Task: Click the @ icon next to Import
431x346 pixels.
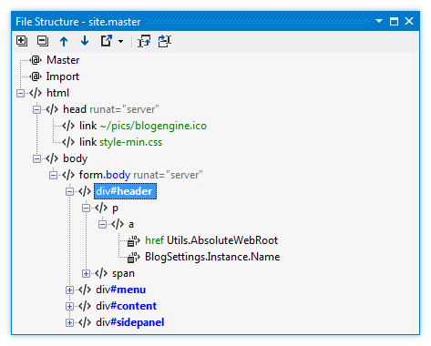Action: click(36, 76)
